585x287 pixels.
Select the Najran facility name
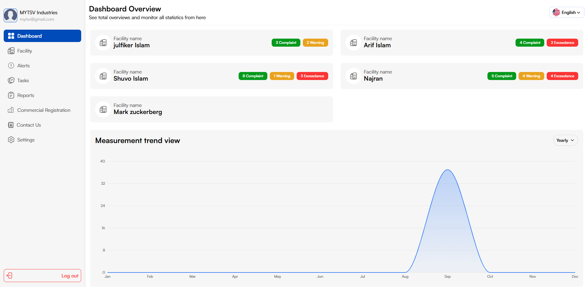(x=373, y=79)
